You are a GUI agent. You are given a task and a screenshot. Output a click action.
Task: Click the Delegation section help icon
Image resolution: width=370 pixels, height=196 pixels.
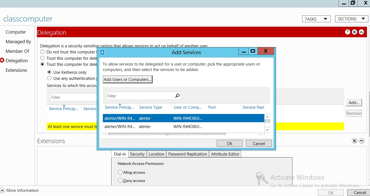(347, 32)
